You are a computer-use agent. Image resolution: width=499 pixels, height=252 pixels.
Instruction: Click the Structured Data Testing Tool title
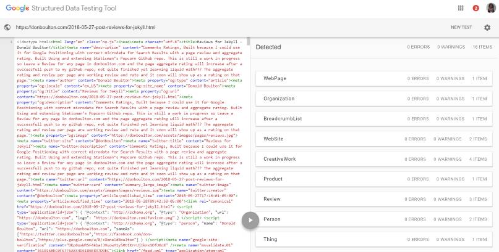(74, 8)
